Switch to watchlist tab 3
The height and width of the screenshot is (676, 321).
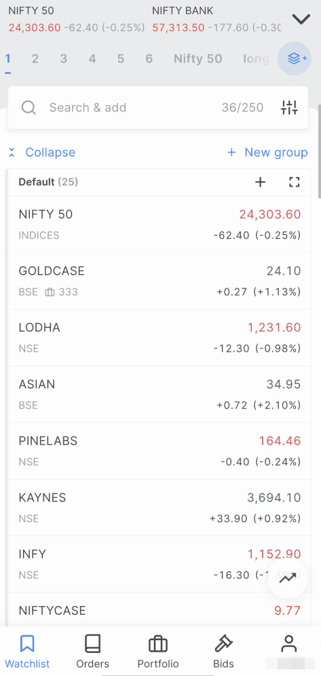[64, 58]
